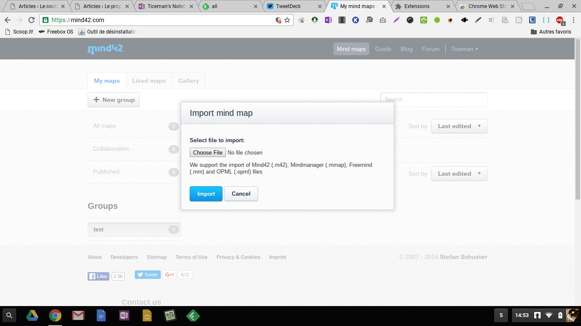
Task: Bookmark page with the star icon
Action: point(287,20)
